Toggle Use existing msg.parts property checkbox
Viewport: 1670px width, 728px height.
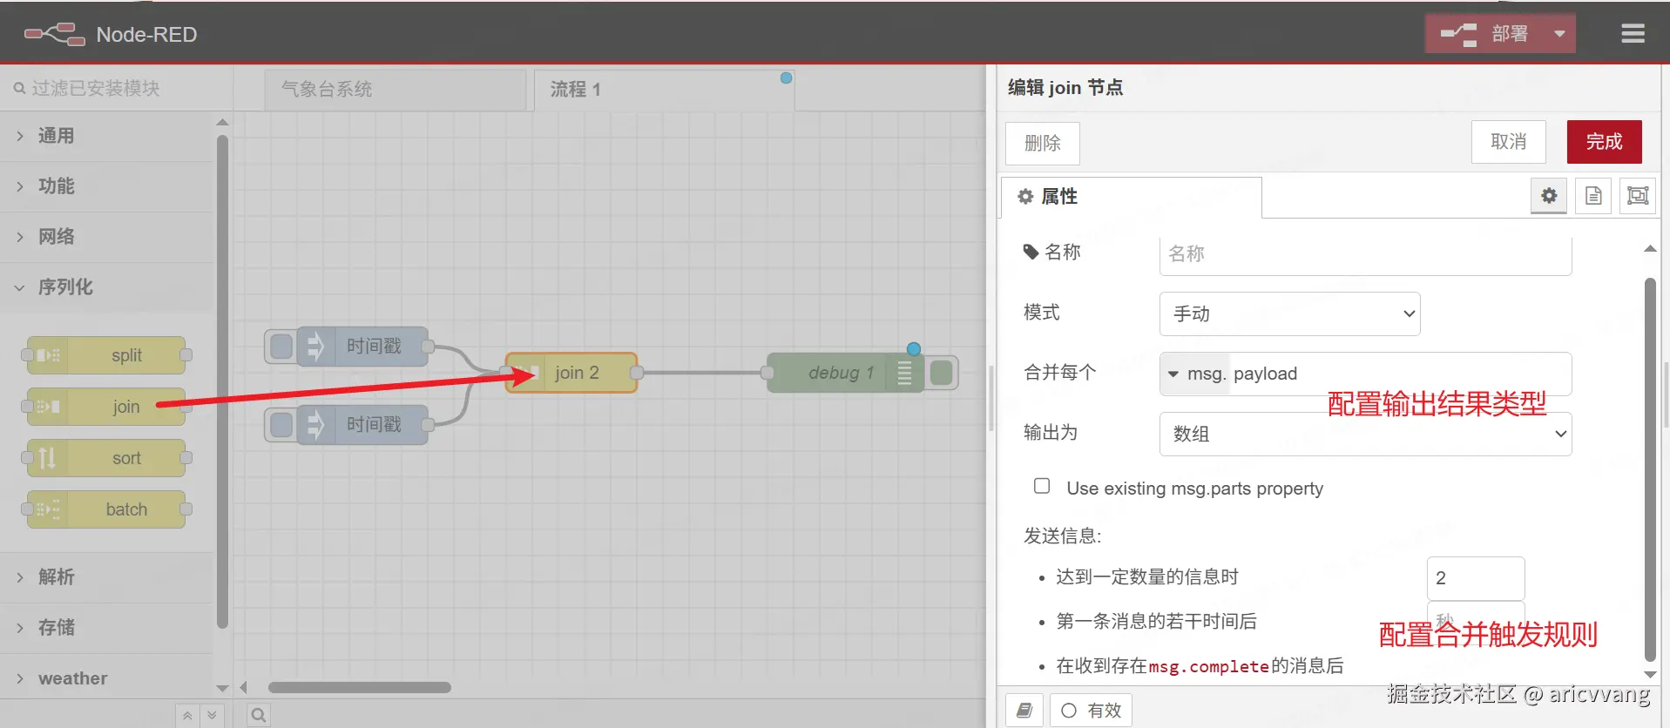[x=1042, y=486]
